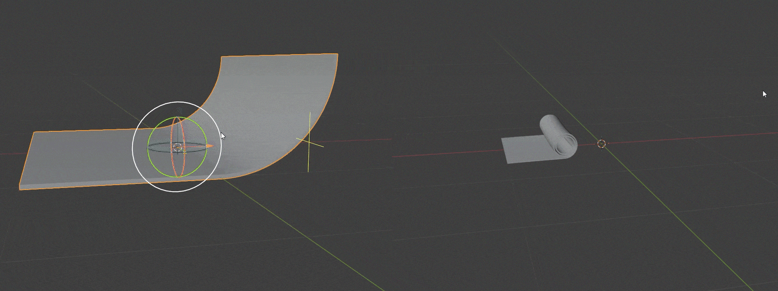This screenshot has width=778, height=291.
Task: Click the 3D cursor near the carpet
Action: 601,144
